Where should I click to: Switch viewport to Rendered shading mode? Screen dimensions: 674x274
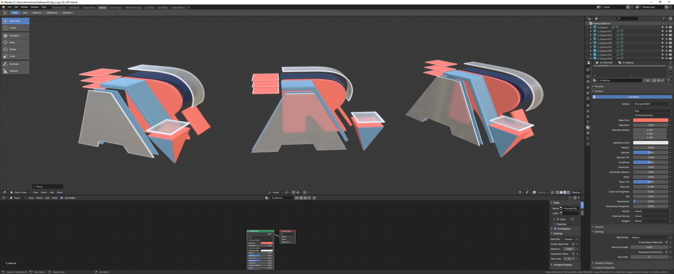tap(569, 192)
